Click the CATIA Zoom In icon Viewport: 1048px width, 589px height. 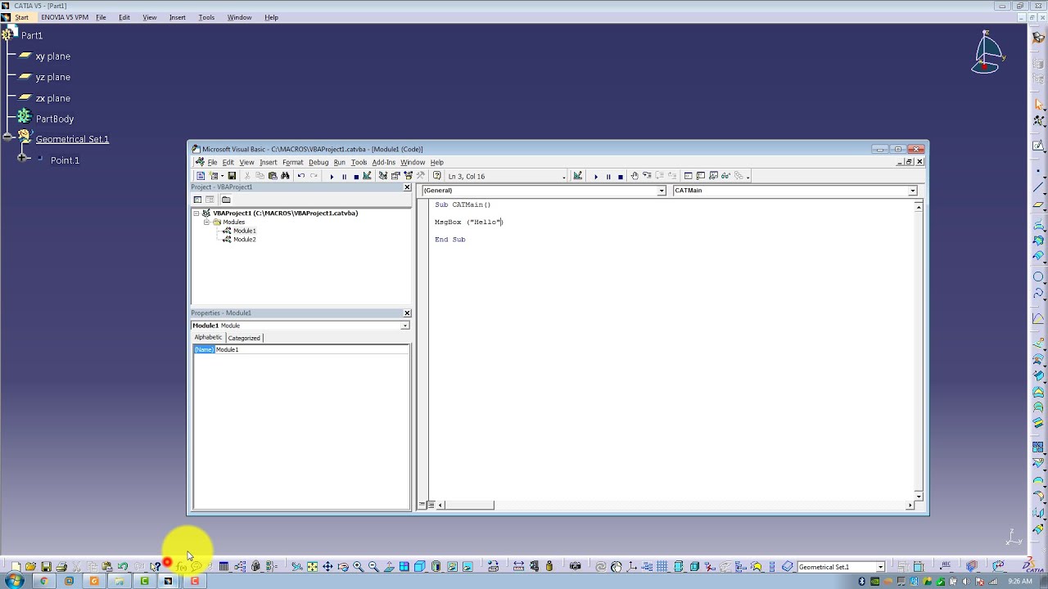tap(358, 566)
